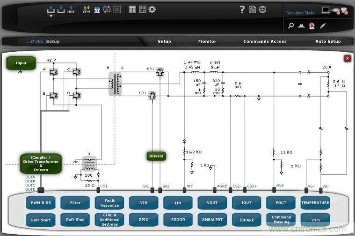Click the magnifier search icon
355x236 pixels.
click(x=291, y=26)
